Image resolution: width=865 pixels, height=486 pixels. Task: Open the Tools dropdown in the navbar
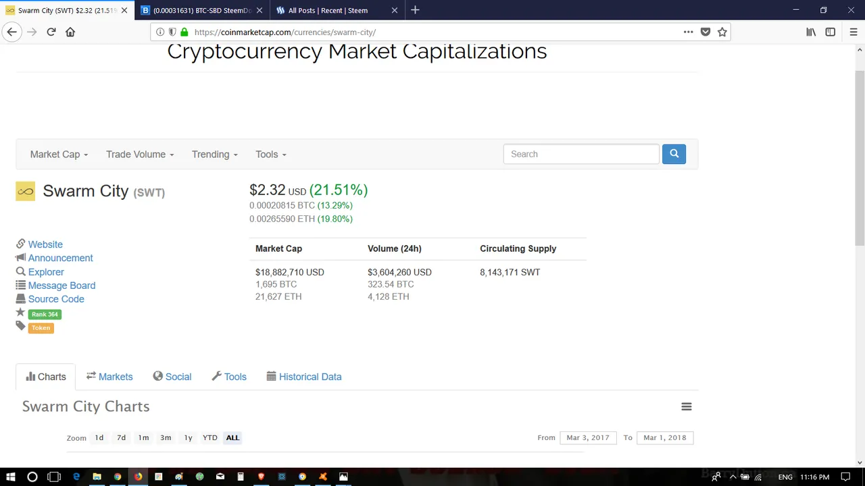click(270, 154)
